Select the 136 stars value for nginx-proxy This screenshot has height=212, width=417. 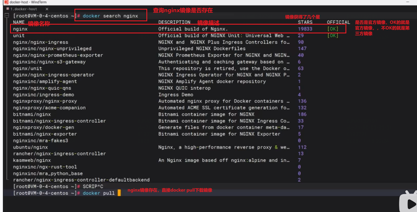pyautogui.click(x=302, y=101)
